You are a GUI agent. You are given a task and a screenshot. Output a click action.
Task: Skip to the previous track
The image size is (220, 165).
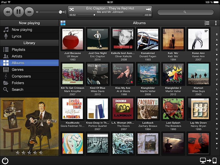(9, 12)
